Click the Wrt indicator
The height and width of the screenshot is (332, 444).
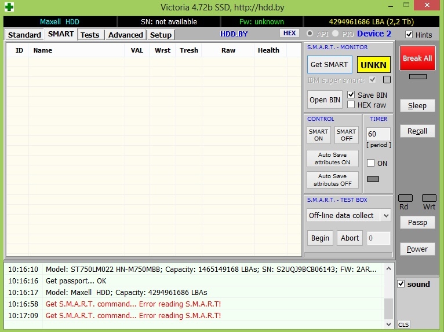click(429, 198)
